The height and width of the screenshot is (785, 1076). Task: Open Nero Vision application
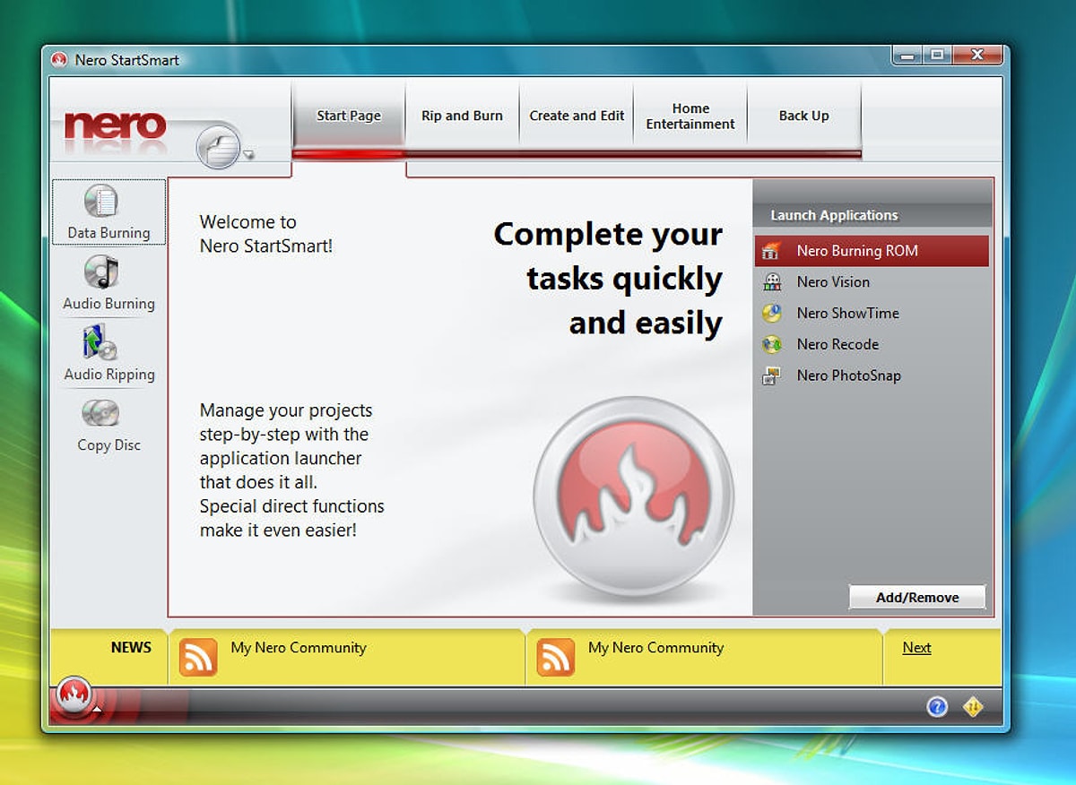pyautogui.click(x=832, y=282)
